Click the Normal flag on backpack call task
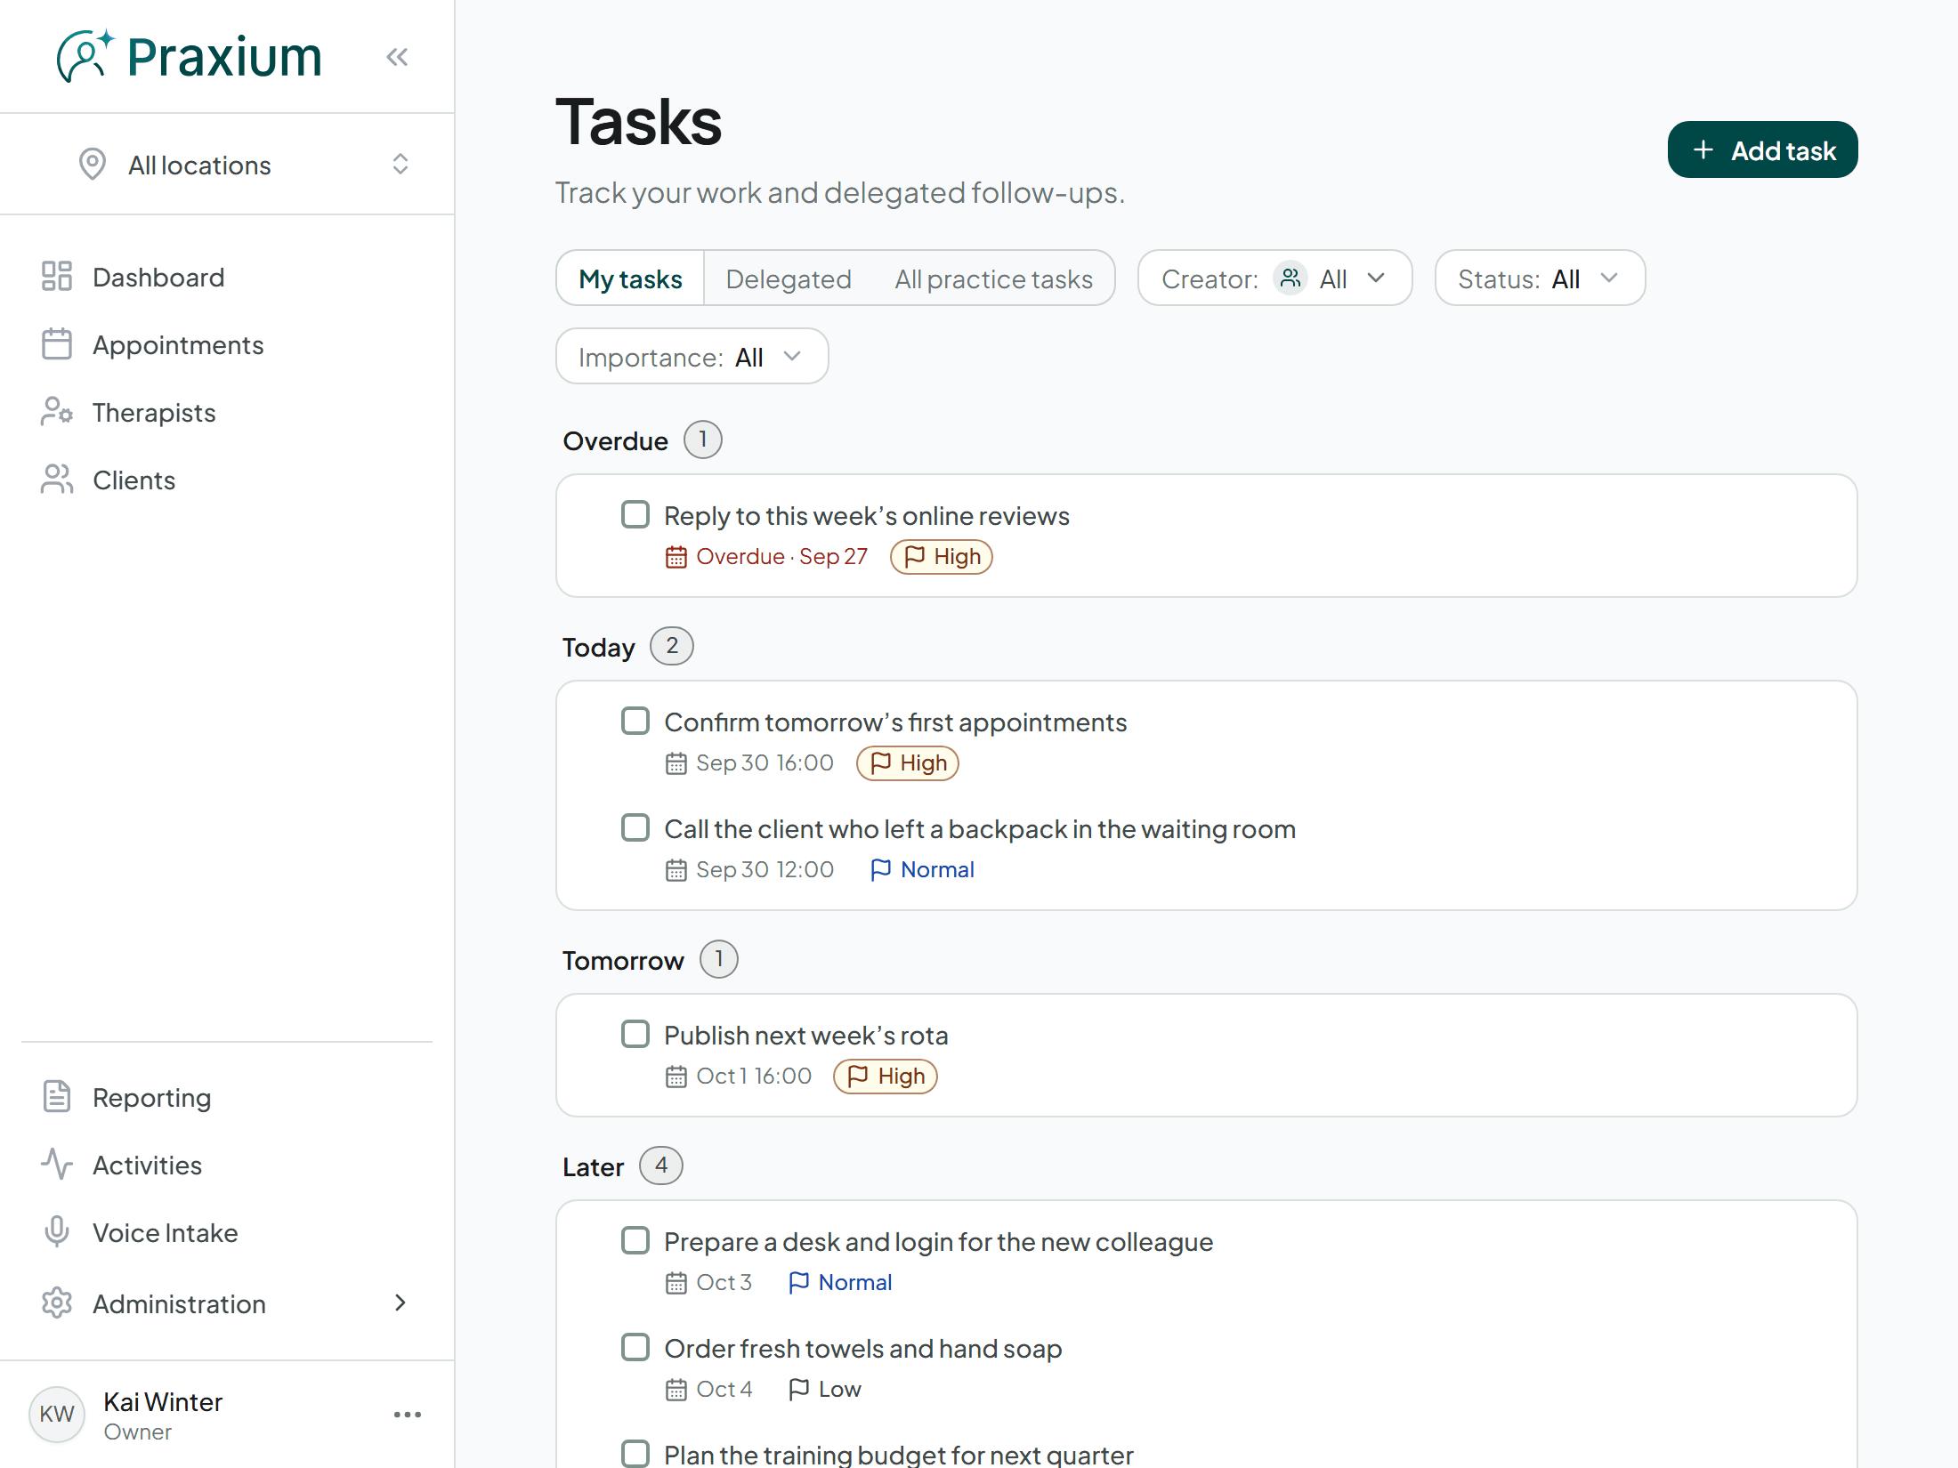Image resolution: width=1958 pixels, height=1468 pixels. [x=922, y=869]
